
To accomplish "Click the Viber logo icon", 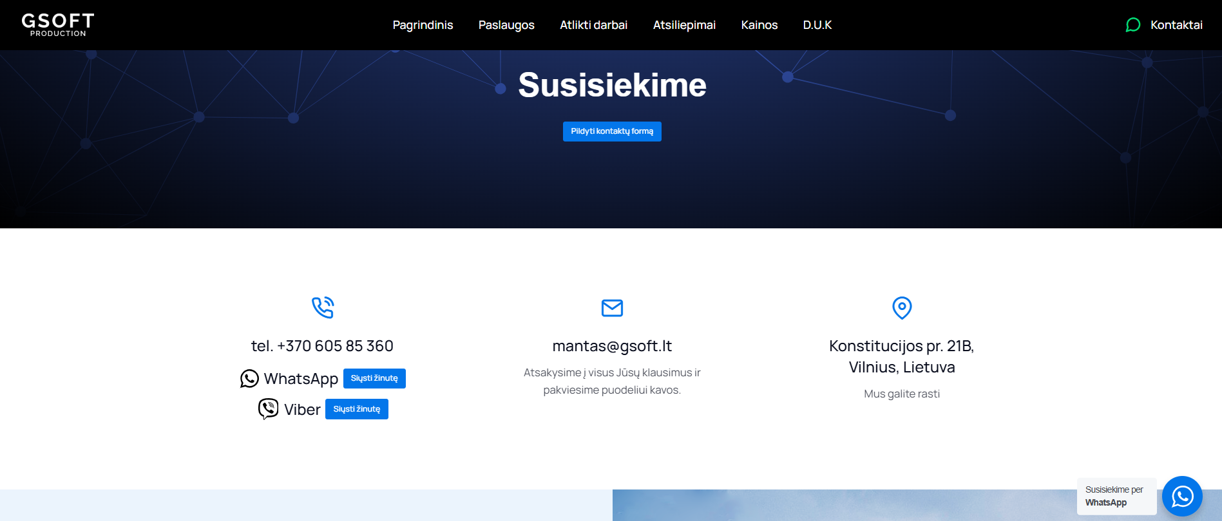I will [268, 409].
